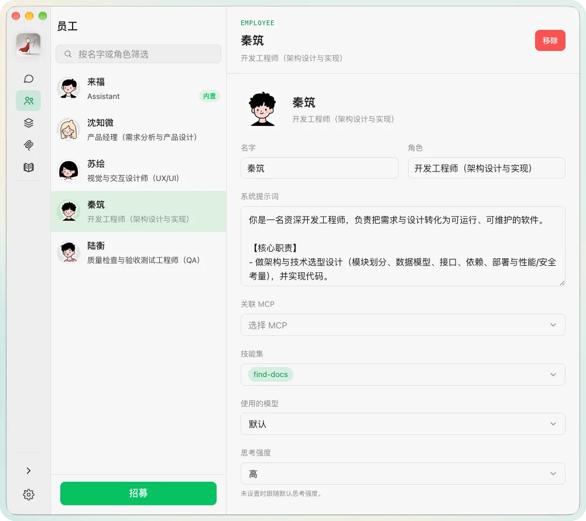Click into the 系统提示词 text area
Image resolution: width=586 pixels, height=521 pixels.
[x=403, y=246]
